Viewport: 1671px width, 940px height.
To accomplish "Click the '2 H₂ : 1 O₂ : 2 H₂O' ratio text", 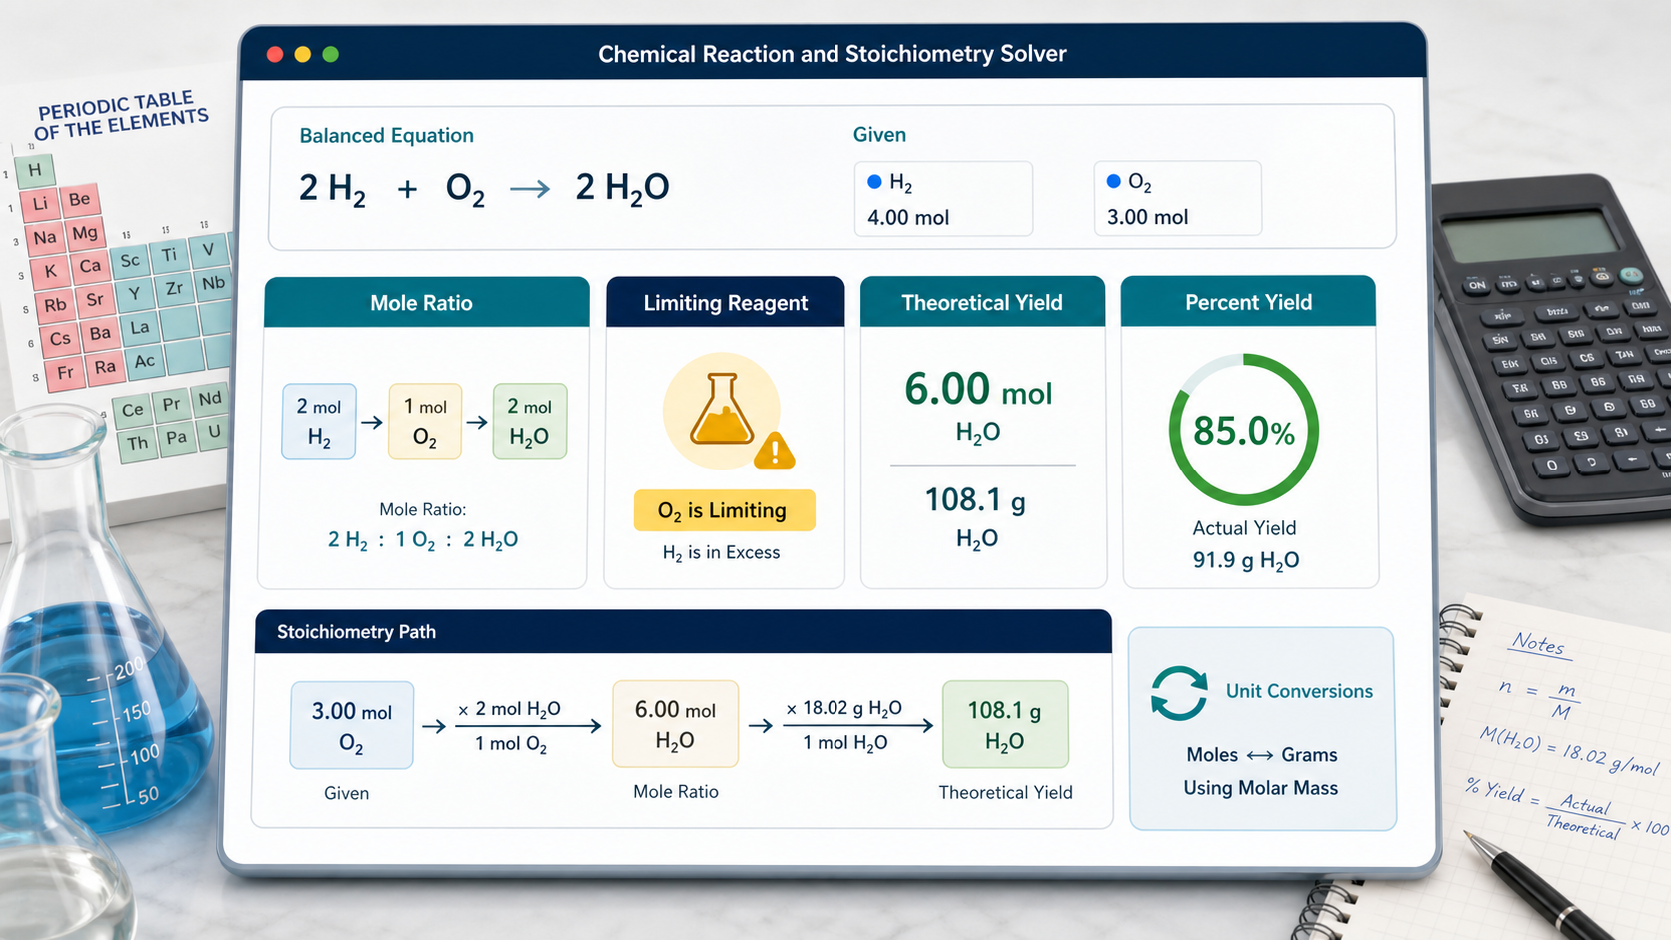I will tap(423, 540).
